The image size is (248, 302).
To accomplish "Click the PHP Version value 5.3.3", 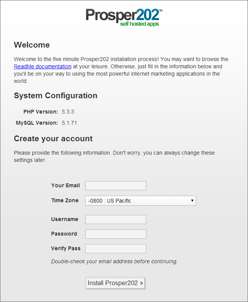I will coord(68,112).
